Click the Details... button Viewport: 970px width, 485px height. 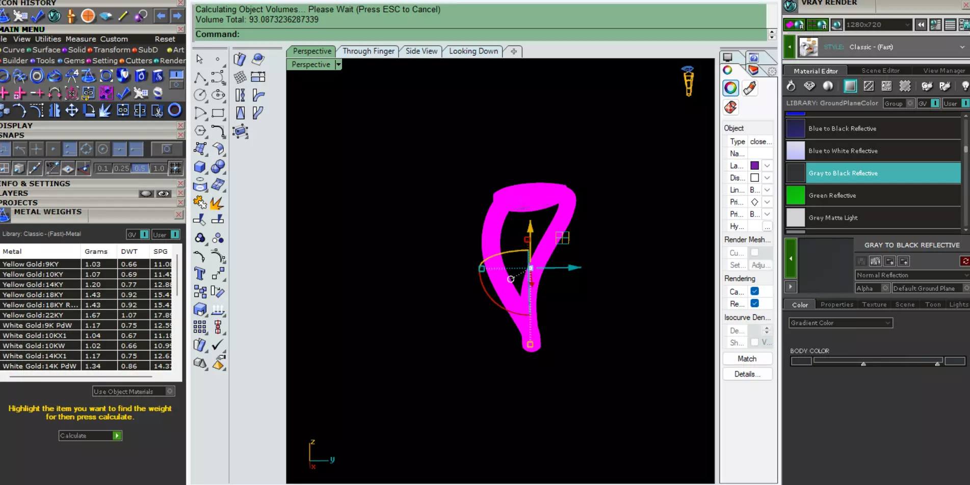point(747,374)
